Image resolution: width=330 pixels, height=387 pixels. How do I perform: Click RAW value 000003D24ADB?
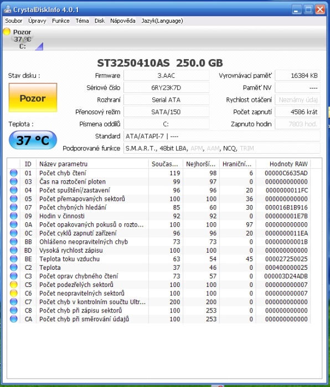click(x=286, y=276)
